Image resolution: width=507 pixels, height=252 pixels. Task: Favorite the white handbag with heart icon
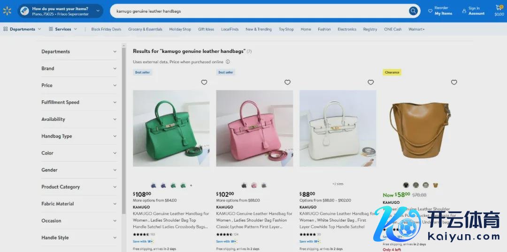pos(370,82)
